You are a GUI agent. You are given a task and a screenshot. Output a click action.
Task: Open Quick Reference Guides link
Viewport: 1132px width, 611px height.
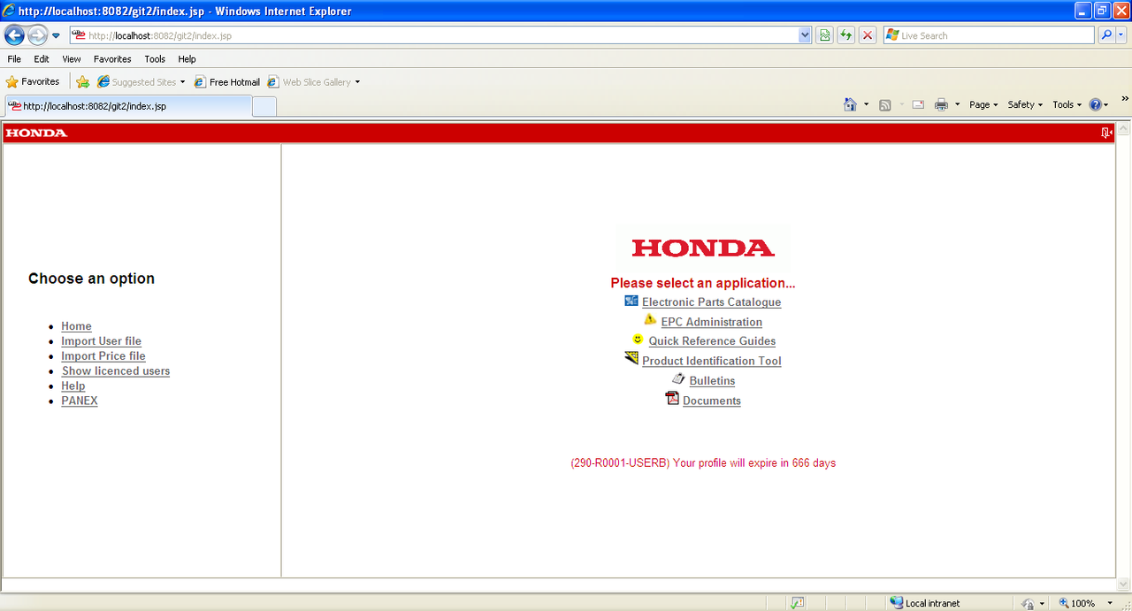712,341
